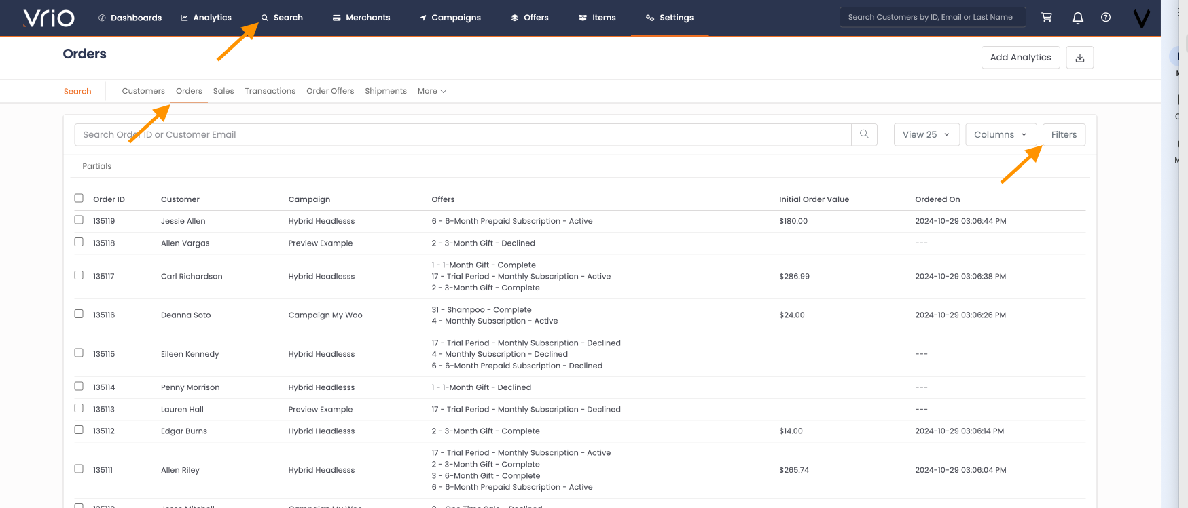This screenshot has height=508, width=1188.
Task: Open the Columns dropdown
Action: [1001, 134]
